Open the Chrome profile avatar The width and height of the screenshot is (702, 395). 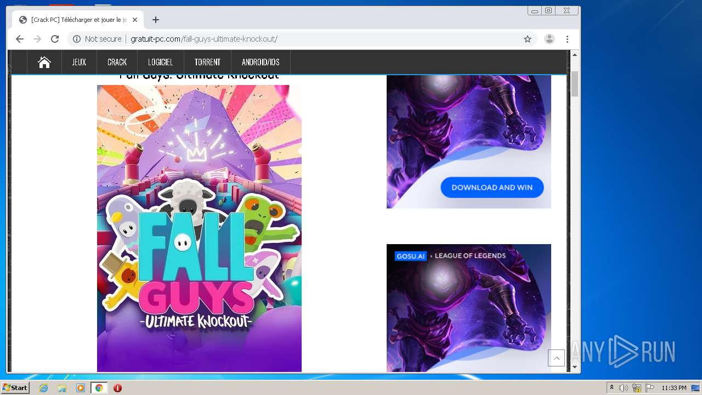click(549, 39)
